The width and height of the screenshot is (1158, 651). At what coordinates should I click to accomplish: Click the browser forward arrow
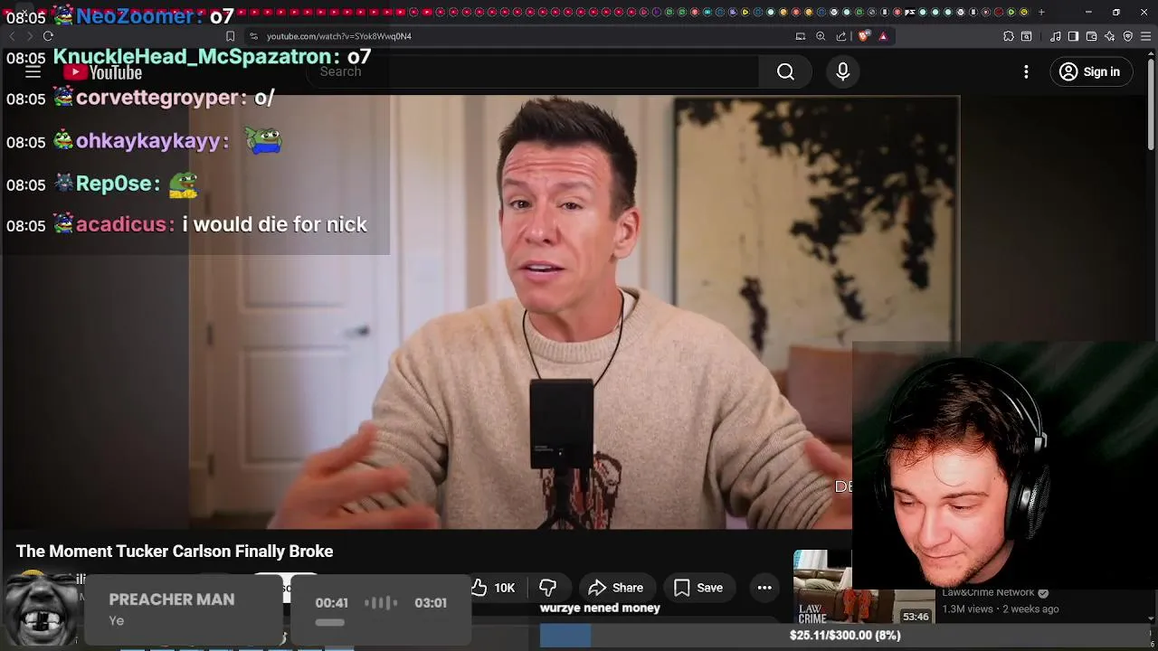click(30, 36)
